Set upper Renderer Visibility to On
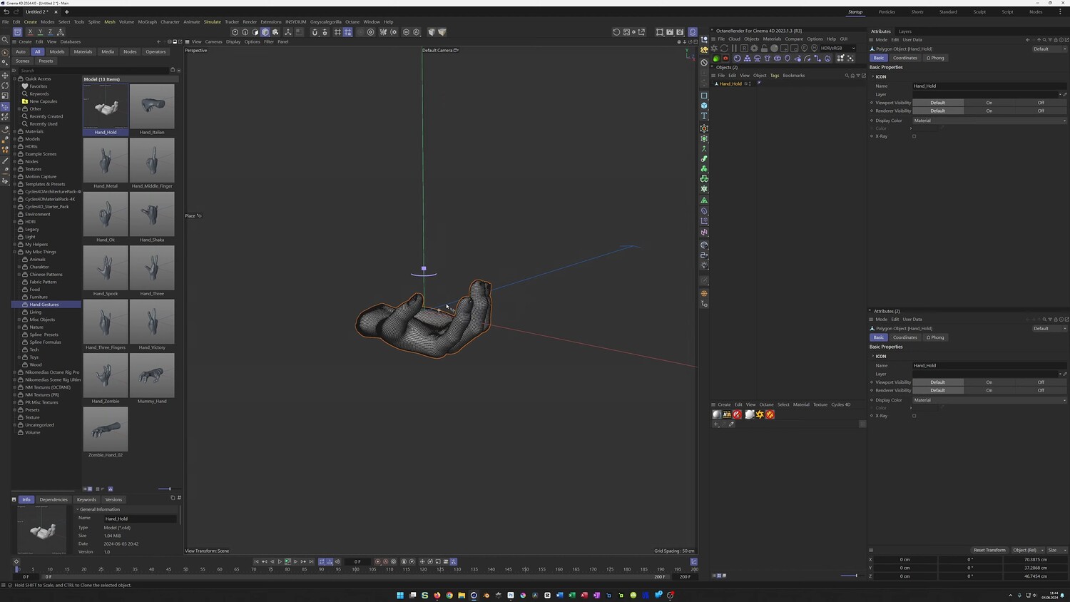 (989, 111)
